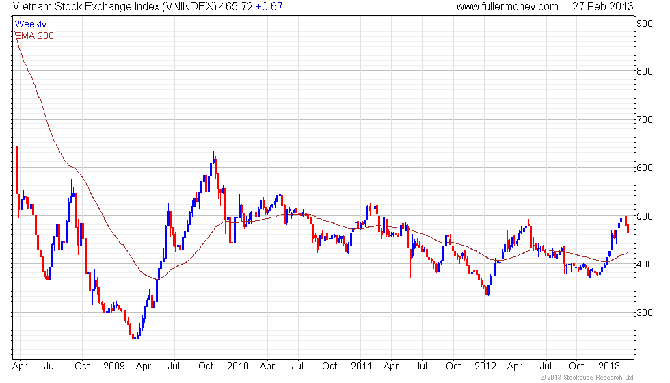Click the Apr label just after 2012
The image size is (670, 383).
tap(515, 367)
